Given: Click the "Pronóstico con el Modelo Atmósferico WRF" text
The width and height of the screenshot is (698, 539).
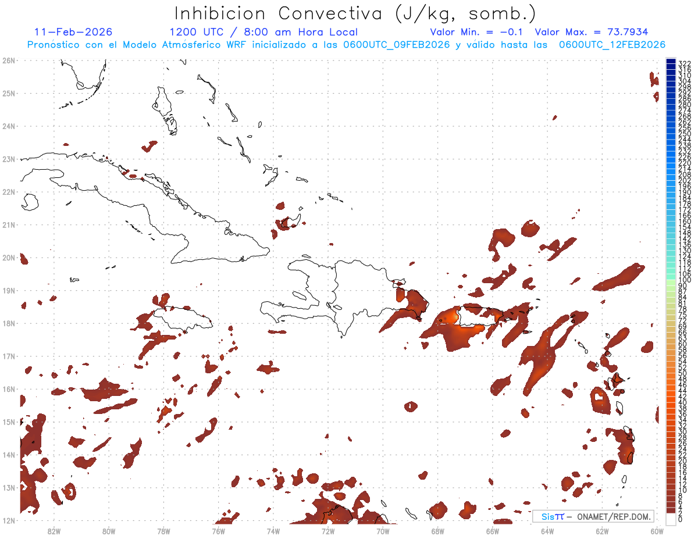Looking at the screenshot, I should pos(138,45).
